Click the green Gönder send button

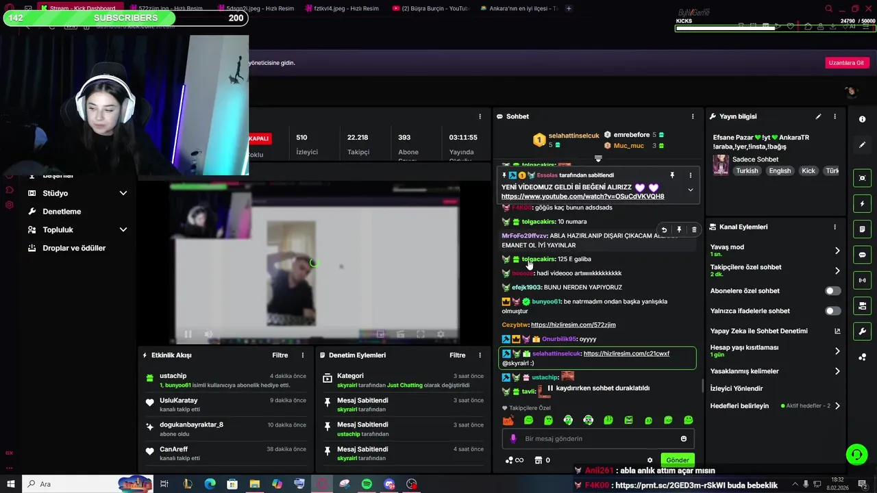pyautogui.click(x=678, y=460)
